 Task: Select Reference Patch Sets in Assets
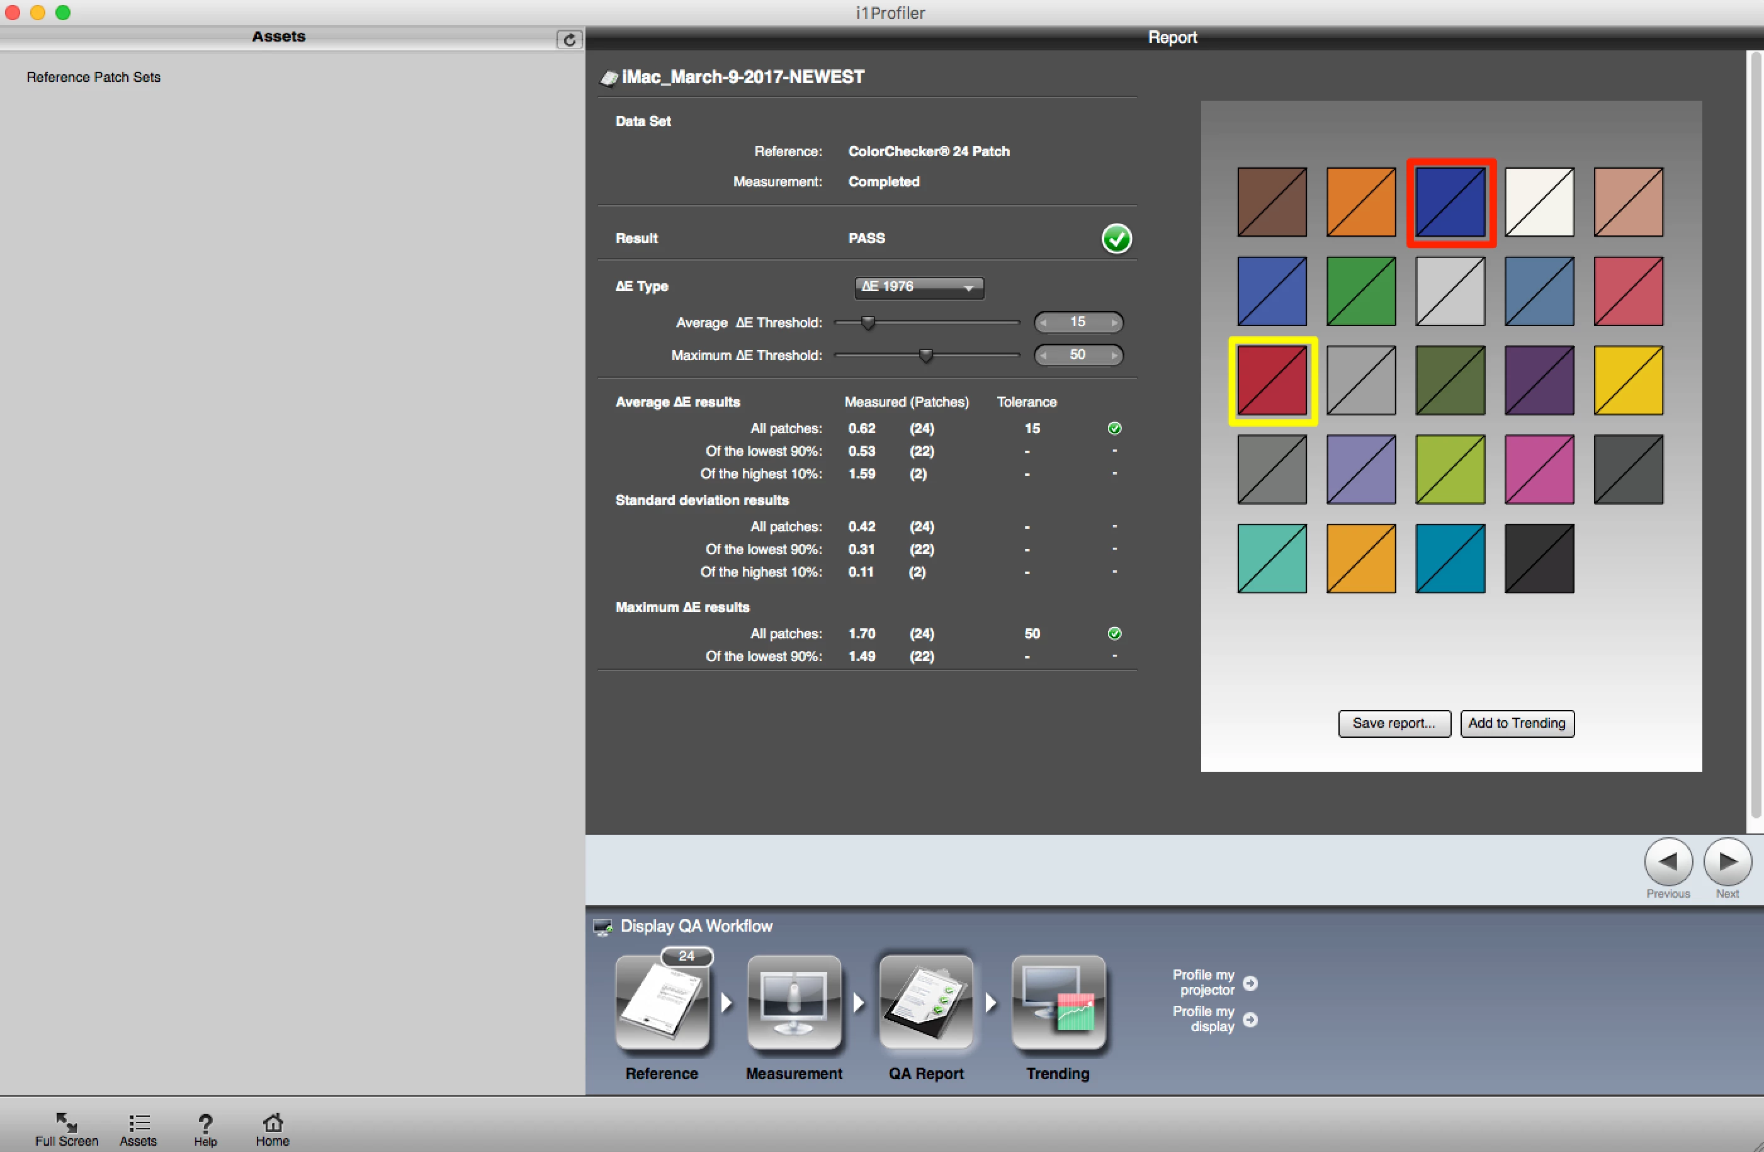(x=93, y=77)
